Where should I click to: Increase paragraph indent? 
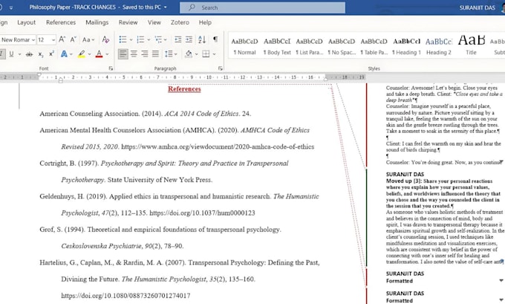click(x=189, y=39)
